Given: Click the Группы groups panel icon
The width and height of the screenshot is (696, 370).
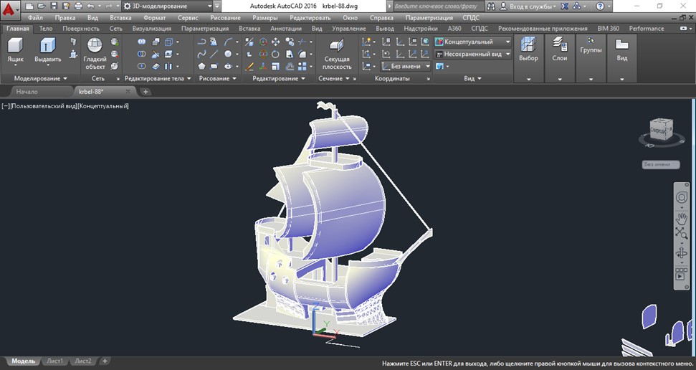Looking at the screenshot, I should pos(591,45).
